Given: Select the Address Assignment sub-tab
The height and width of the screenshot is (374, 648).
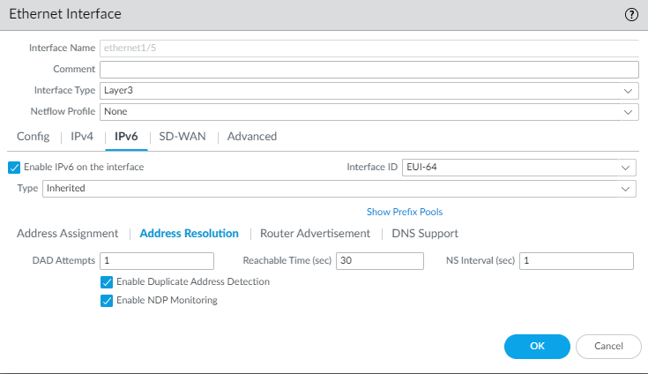Looking at the screenshot, I should point(67,234).
